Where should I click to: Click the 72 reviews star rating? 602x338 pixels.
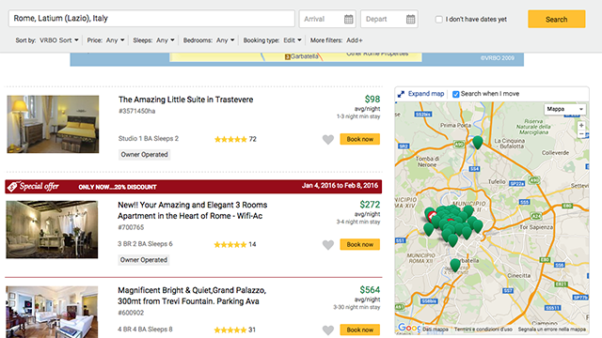tap(235, 139)
